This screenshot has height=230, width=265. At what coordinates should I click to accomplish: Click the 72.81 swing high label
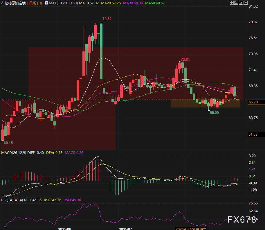coord(185,60)
